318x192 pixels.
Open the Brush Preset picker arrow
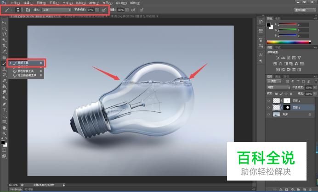pos(23,10)
